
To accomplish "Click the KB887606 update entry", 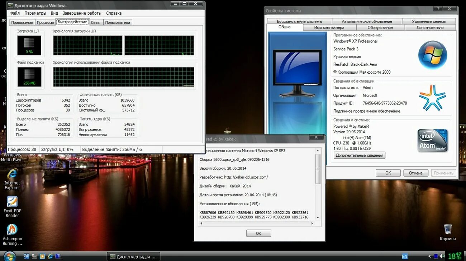I will 208,212.
